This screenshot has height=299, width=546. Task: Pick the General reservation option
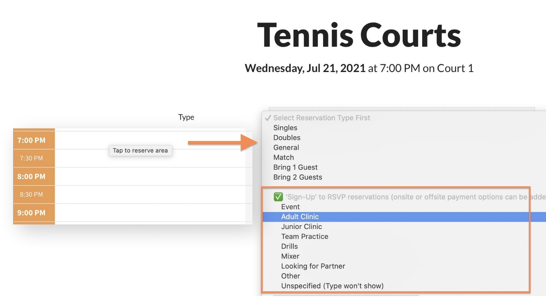(x=286, y=147)
